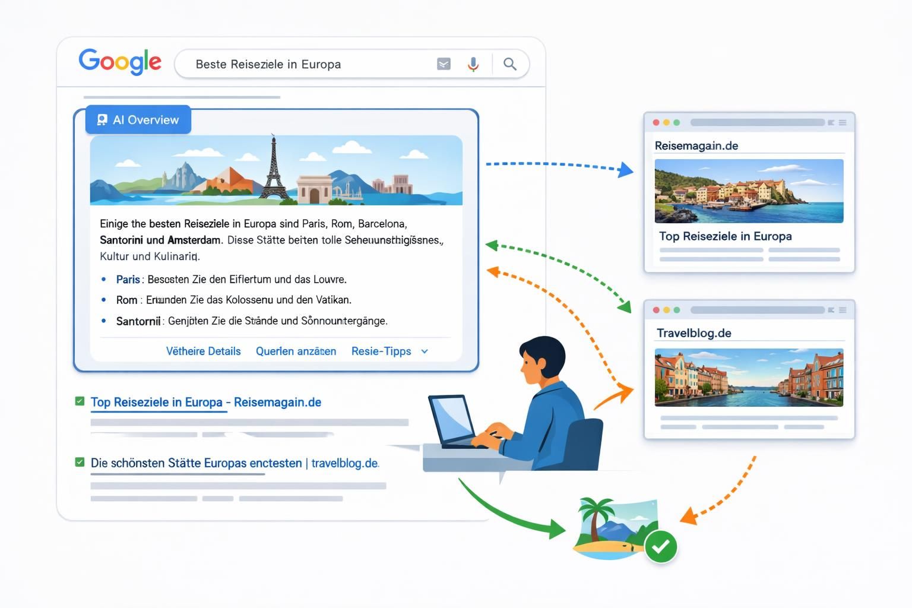Click the green dot in Travelblog.de window
This screenshot has width=912, height=608.
pyautogui.click(x=676, y=310)
